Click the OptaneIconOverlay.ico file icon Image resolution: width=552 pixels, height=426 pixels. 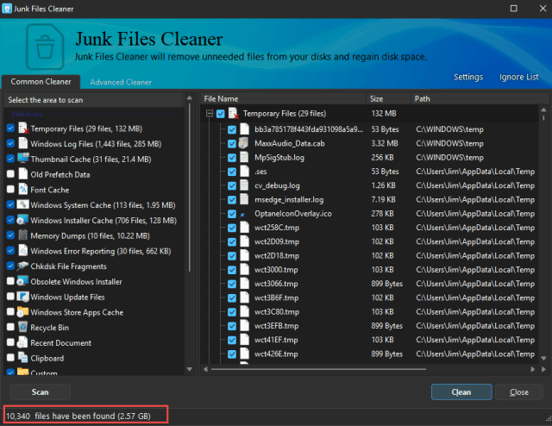coord(242,215)
